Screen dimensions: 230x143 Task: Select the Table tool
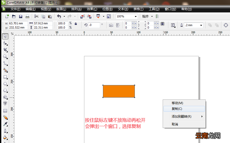[5, 111]
